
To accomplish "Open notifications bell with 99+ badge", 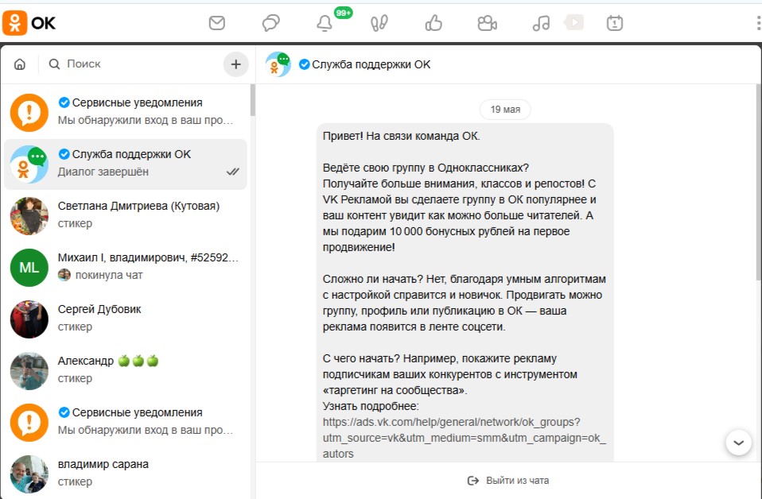I will tap(325, 23).
